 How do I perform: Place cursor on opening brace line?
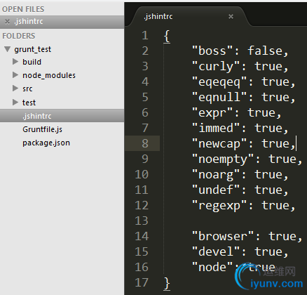pyautogui.click(x=167, y=36)
